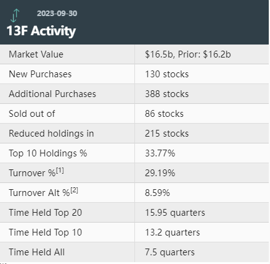The width and height of the screenshot is (270, 264).
Task: Click the 86 stocks value
Action: [x=164, y=114]
